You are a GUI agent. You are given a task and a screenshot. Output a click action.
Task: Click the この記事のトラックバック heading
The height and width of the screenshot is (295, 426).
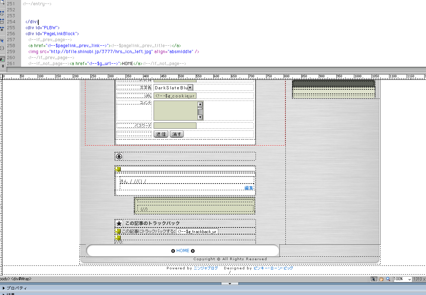pos(153,223)
